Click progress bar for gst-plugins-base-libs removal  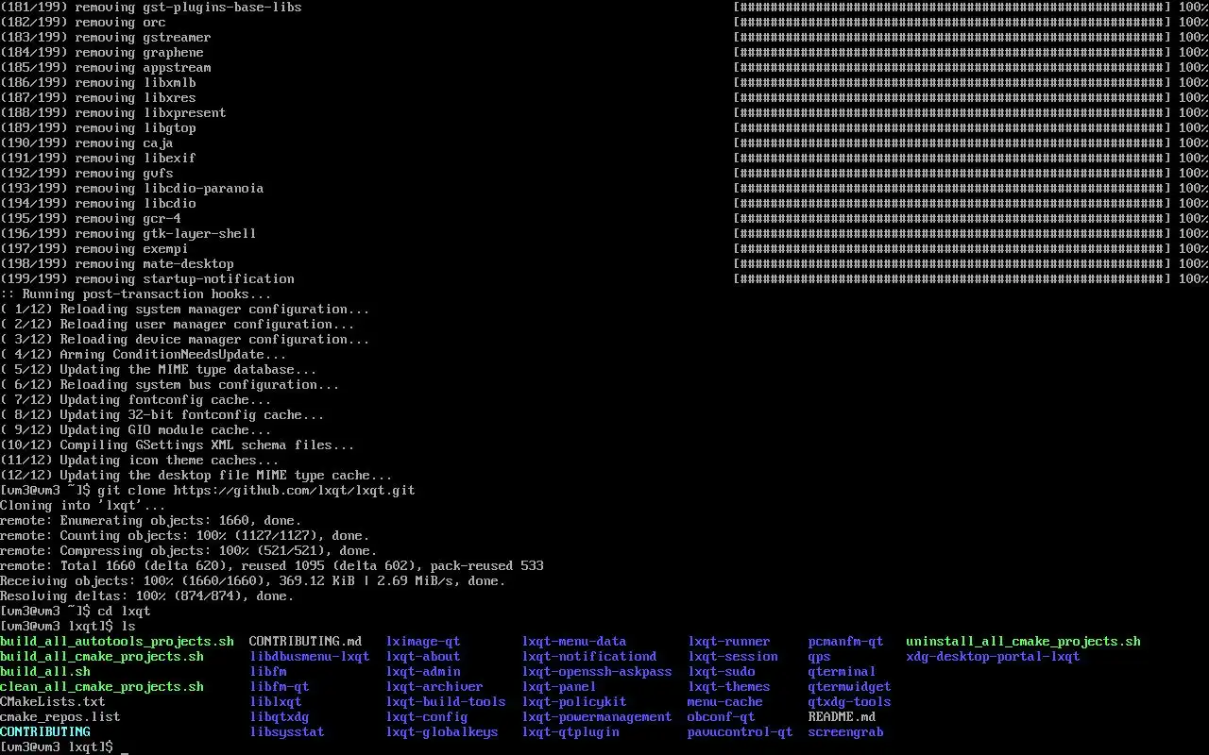tap(952, 8)
